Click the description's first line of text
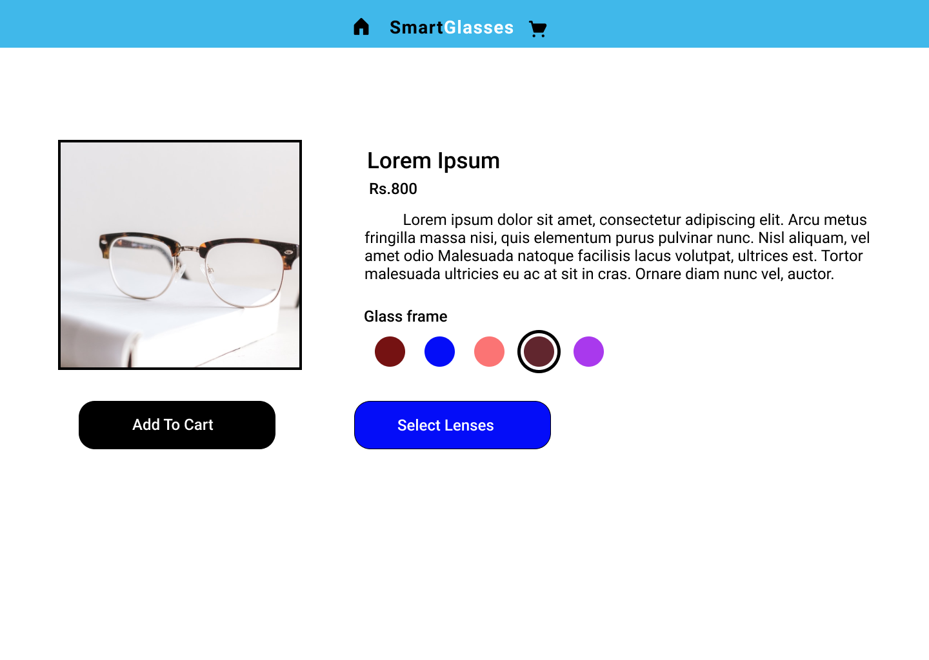This screenshot has width=929, height=660. [x=634, y=220]
